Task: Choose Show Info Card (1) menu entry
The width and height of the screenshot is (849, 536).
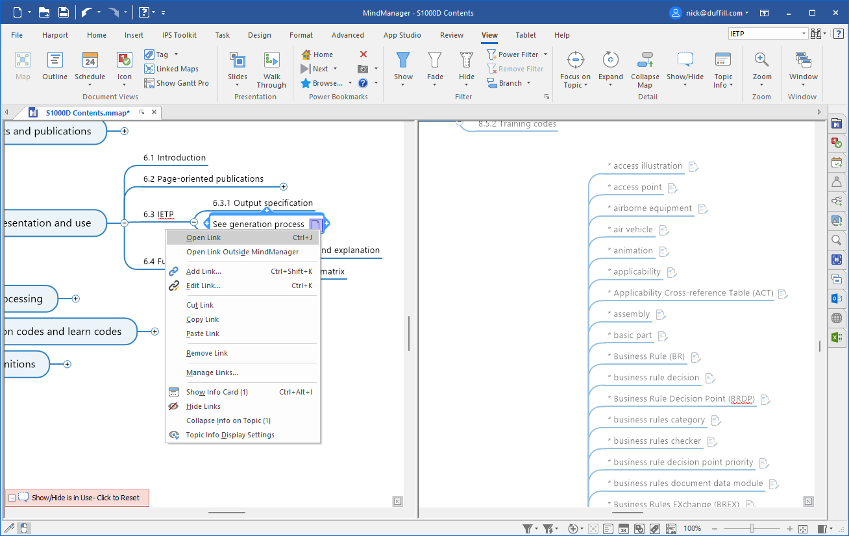Action: 243,392
